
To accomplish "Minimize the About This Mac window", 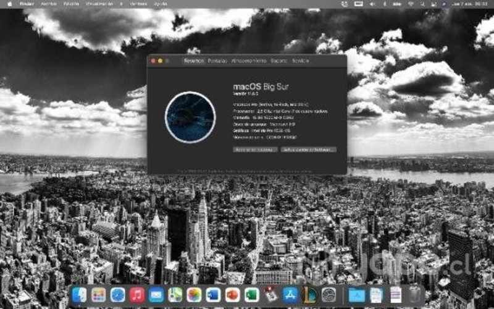I will [x=160, y=61].
